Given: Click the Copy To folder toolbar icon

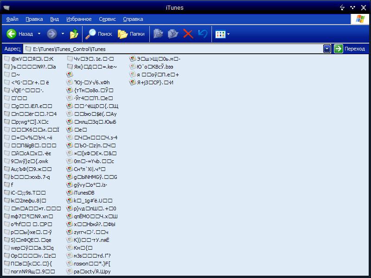Looking at the screenshot, I should coord(173,34).
